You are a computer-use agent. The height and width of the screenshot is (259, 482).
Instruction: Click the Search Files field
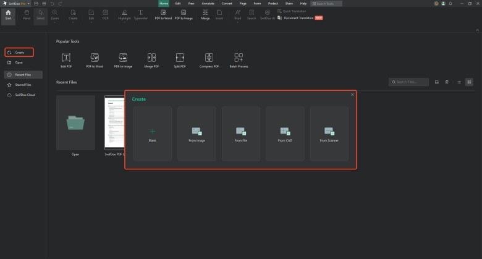[408, 82]
